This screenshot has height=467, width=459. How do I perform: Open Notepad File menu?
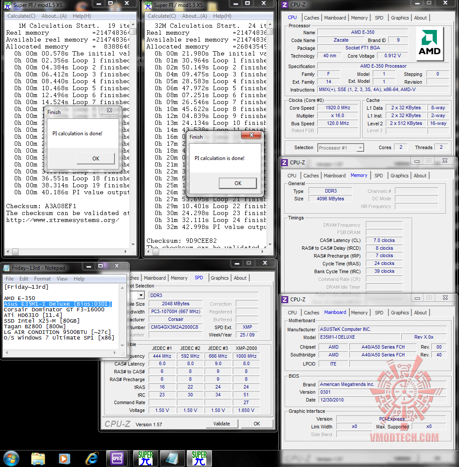[10, 279]
